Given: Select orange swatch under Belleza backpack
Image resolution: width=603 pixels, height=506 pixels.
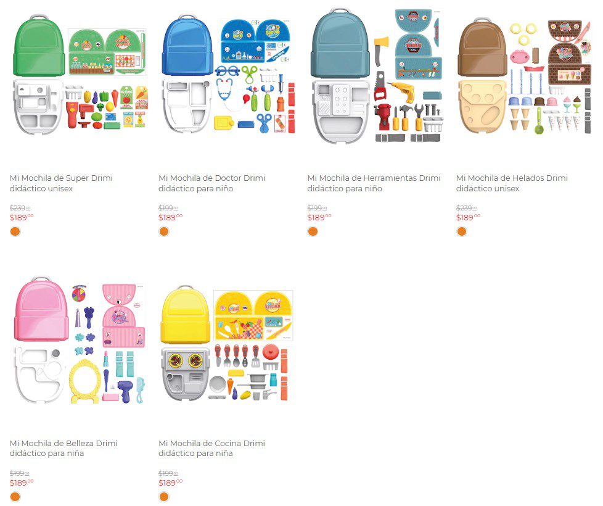Looking at the screenshot, I should pyautogui.click(x=15, y=496).
